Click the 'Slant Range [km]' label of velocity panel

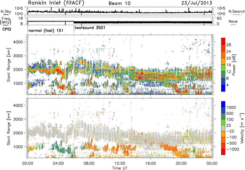(9, 128)
